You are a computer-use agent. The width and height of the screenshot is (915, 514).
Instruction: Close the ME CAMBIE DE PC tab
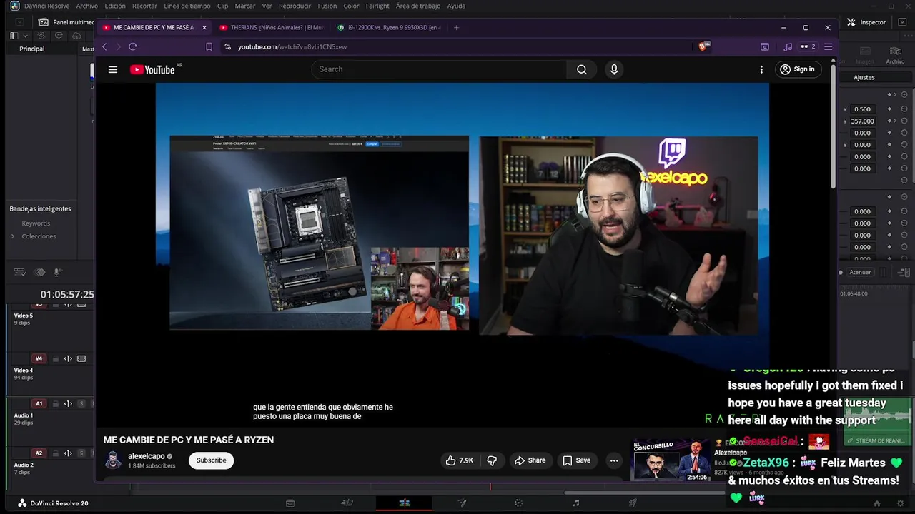pyautogui.click(x=204, y=27)
